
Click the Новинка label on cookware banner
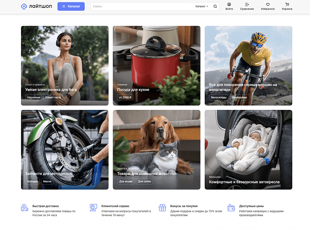(x=122, y=85)
